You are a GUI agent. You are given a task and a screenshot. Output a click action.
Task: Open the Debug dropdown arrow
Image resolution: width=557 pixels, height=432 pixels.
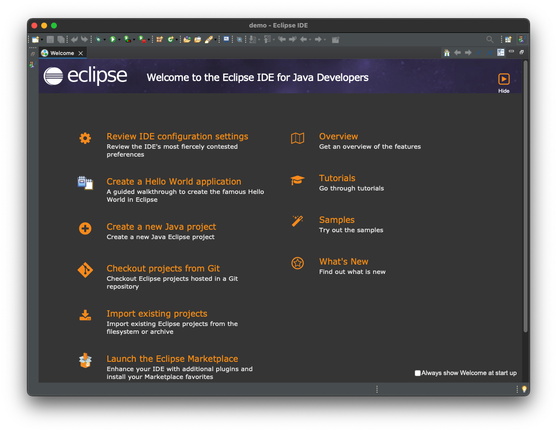[104, 40]
